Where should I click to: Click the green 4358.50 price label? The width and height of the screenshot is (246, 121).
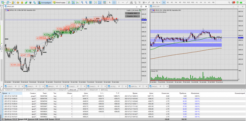point(80,22)
